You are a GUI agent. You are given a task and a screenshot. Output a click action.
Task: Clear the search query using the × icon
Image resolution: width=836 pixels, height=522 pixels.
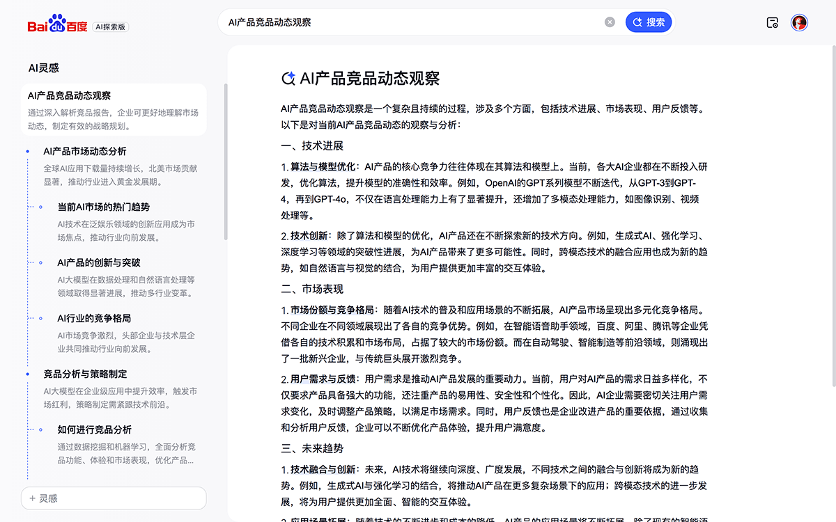click(610, 22)
